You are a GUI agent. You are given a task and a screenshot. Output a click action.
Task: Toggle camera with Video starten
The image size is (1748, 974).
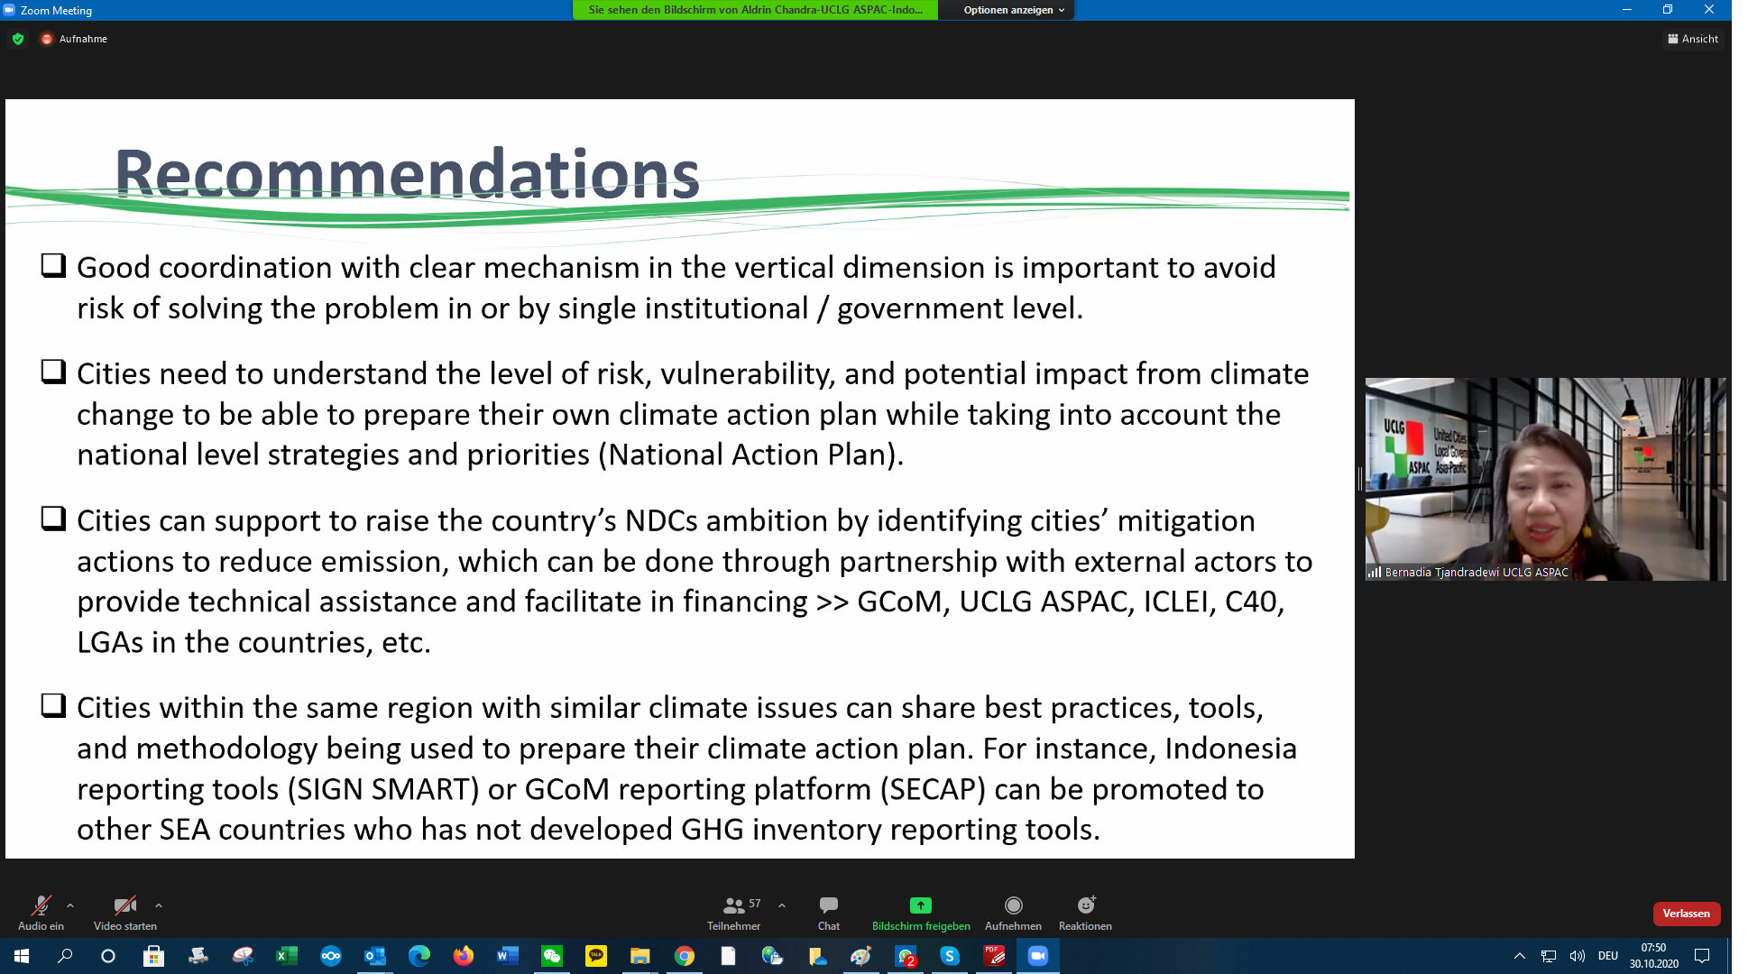point(124,905)
